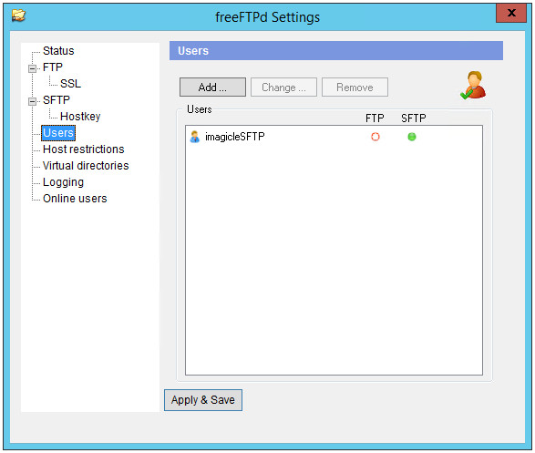Collapse the FTP tree node
This screenshot has height=453, width=535.
[33, 68]
